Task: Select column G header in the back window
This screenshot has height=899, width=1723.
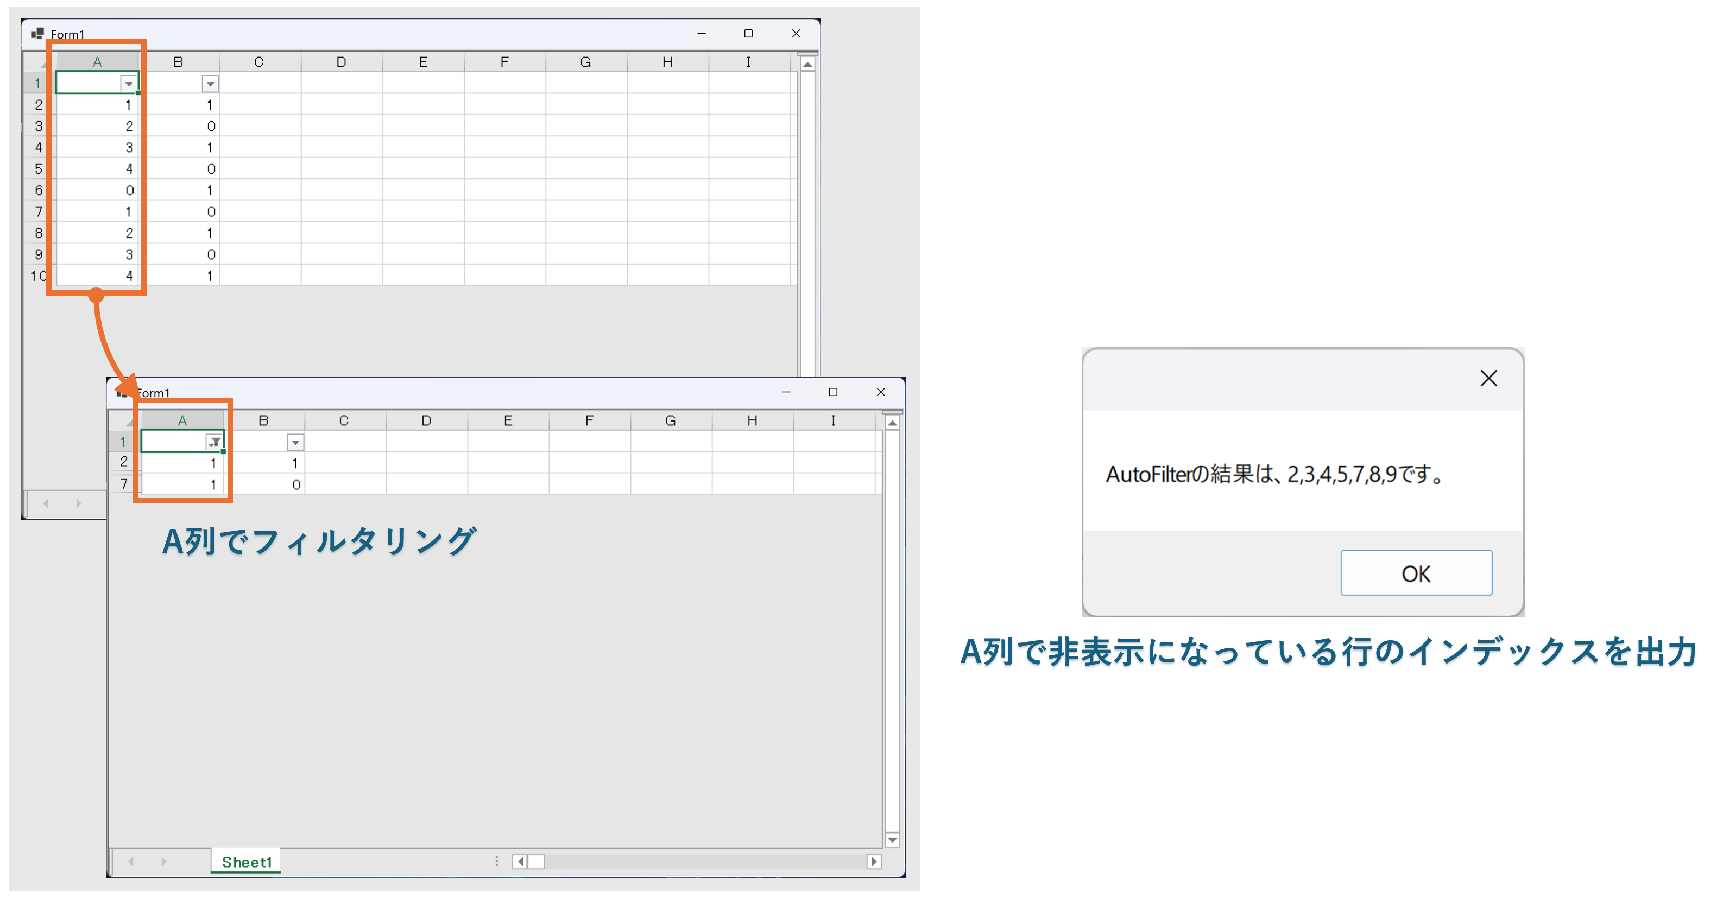Action: [586, 62]
